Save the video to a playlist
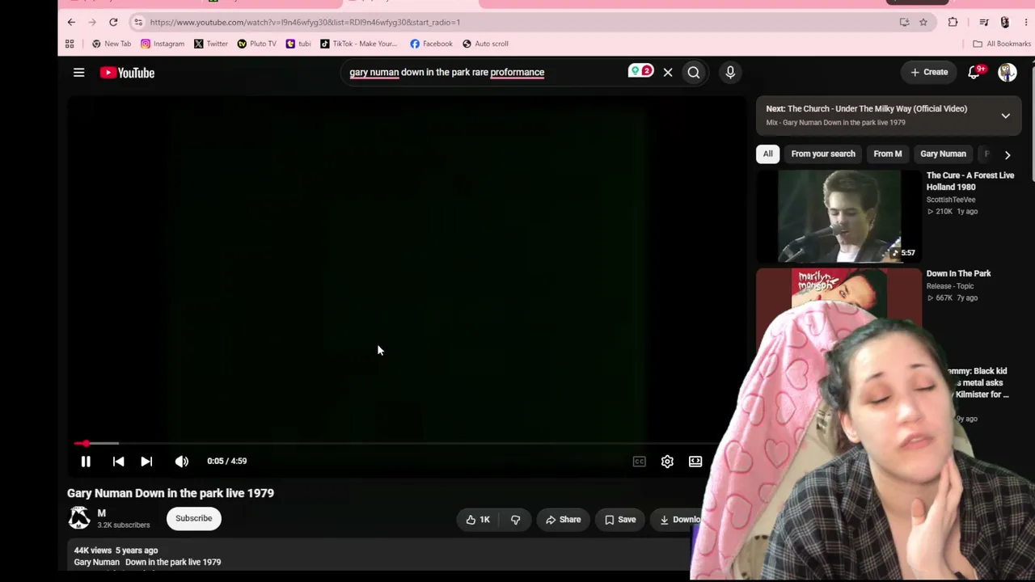The image size is (1035, 582). pyautogui.click(x=620, y=520)
